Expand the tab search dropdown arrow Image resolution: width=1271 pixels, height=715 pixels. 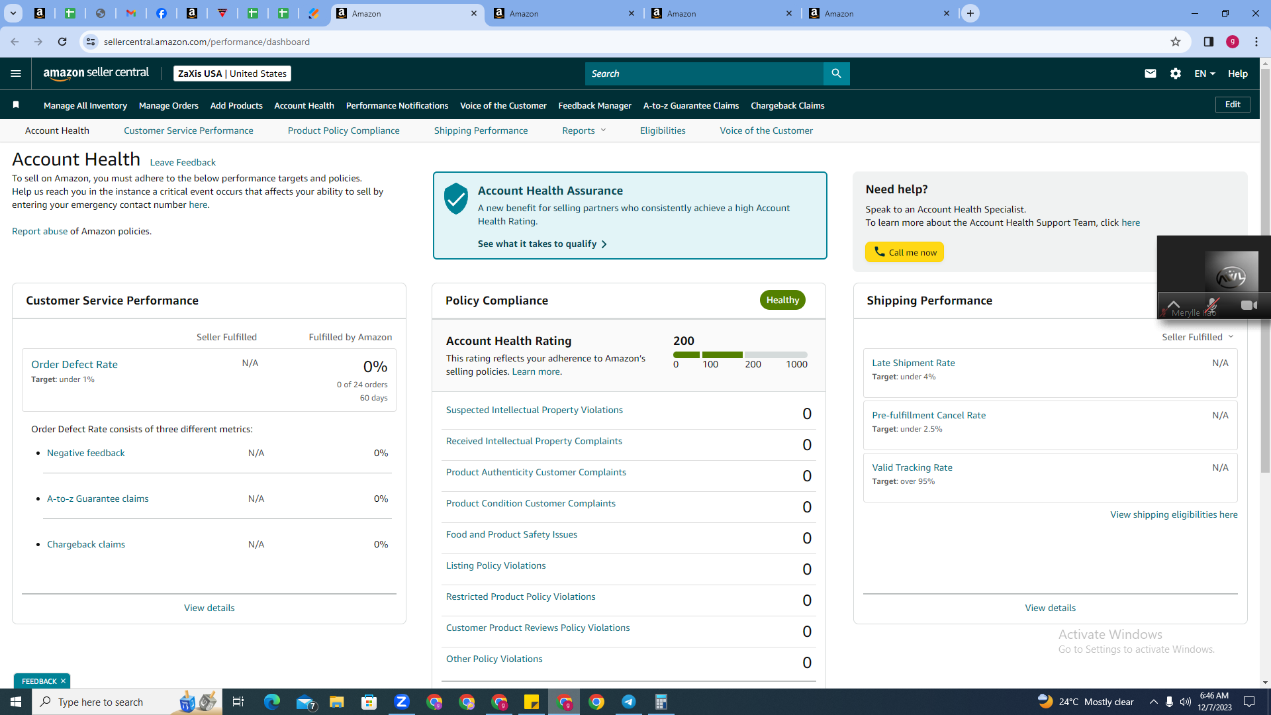click(13, 13)
